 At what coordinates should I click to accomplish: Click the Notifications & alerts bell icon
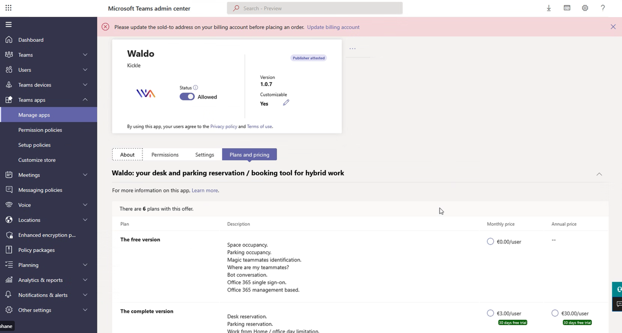(9, 294)
